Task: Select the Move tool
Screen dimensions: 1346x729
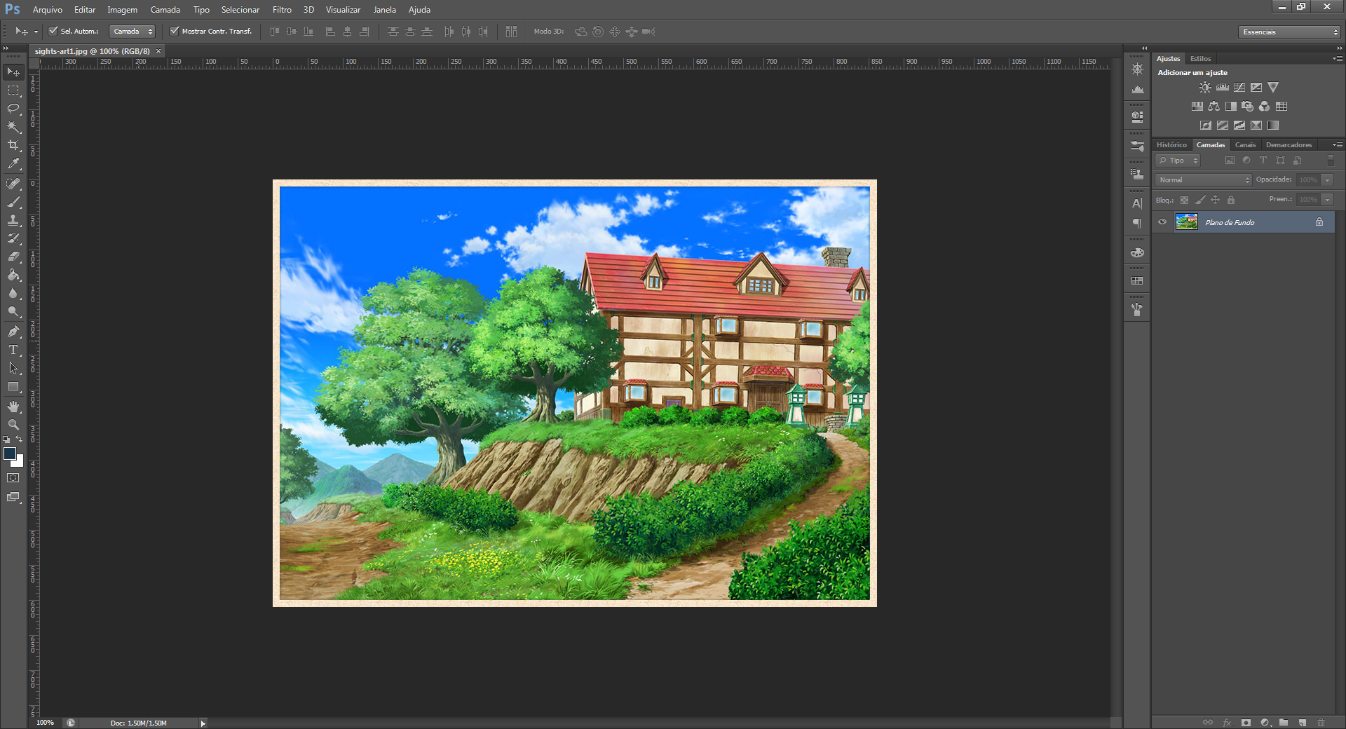Action: coord(13,72)
